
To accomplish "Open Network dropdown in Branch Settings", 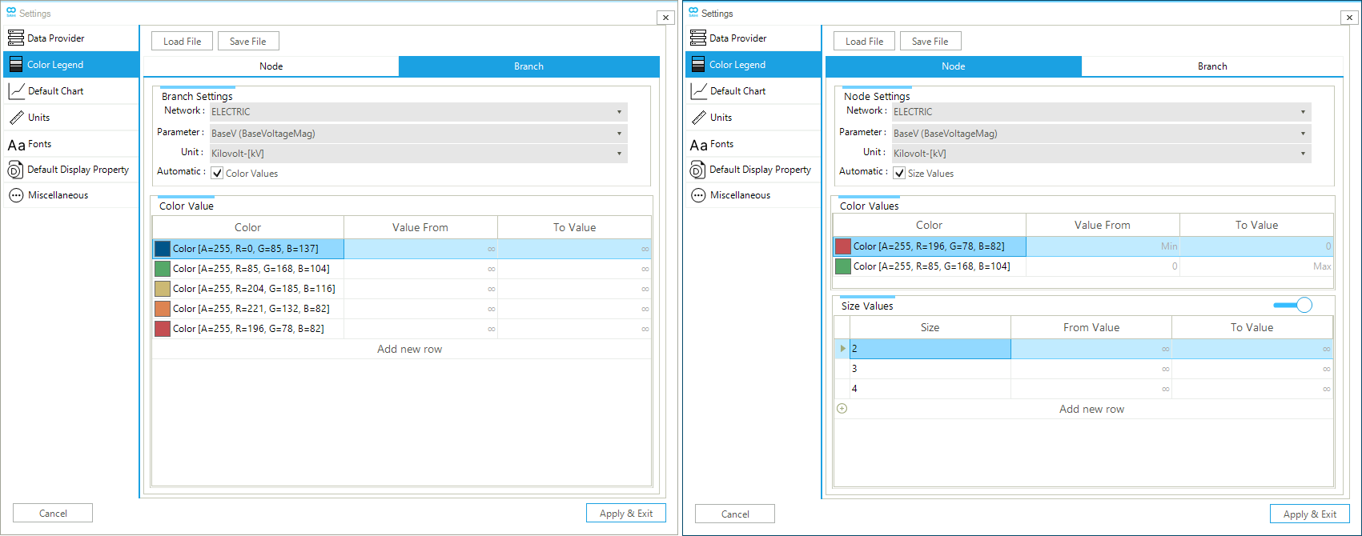I will pyautogui.click(x=419, y=112).
